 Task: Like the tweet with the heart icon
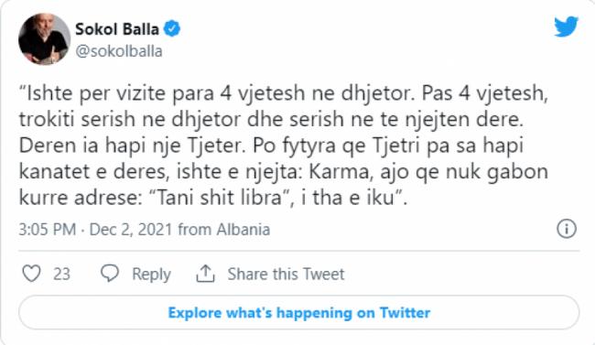tap(31, 274)
